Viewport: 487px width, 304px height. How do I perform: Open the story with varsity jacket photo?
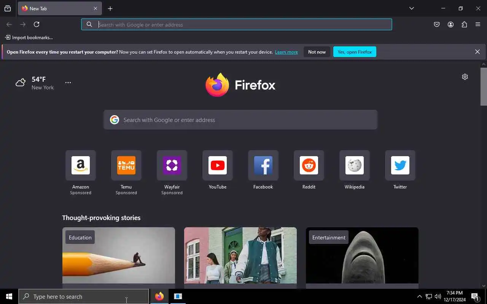click(240, 258)
